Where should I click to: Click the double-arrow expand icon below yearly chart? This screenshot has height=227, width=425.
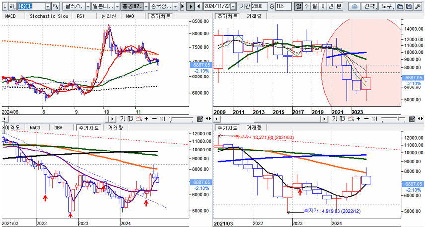pyautogui.click(x=421, y=119)
